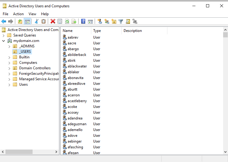Image resolution: width=228 pixels, height=162 pixels.
Task: Open the Action menu
Action: coord(18,14)
